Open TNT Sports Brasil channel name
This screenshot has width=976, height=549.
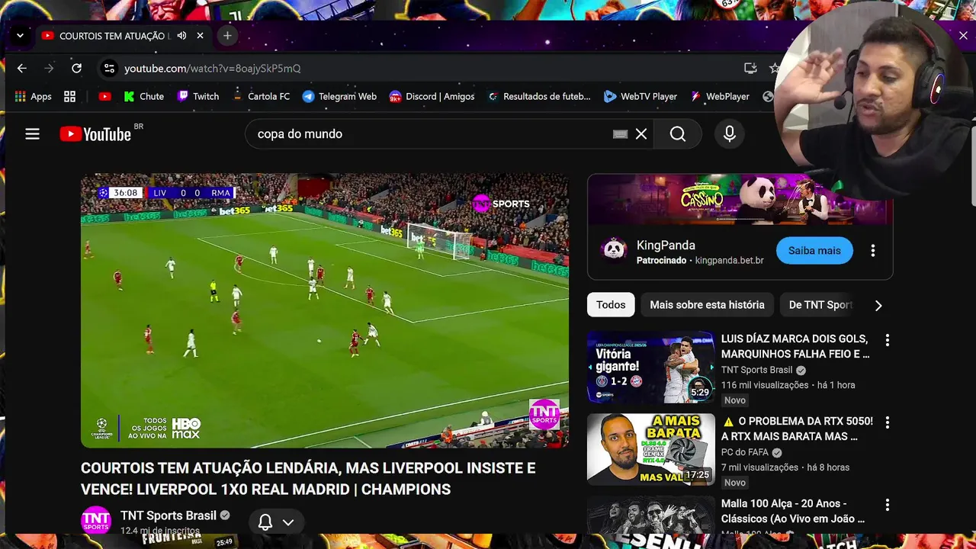click(169, 515)
